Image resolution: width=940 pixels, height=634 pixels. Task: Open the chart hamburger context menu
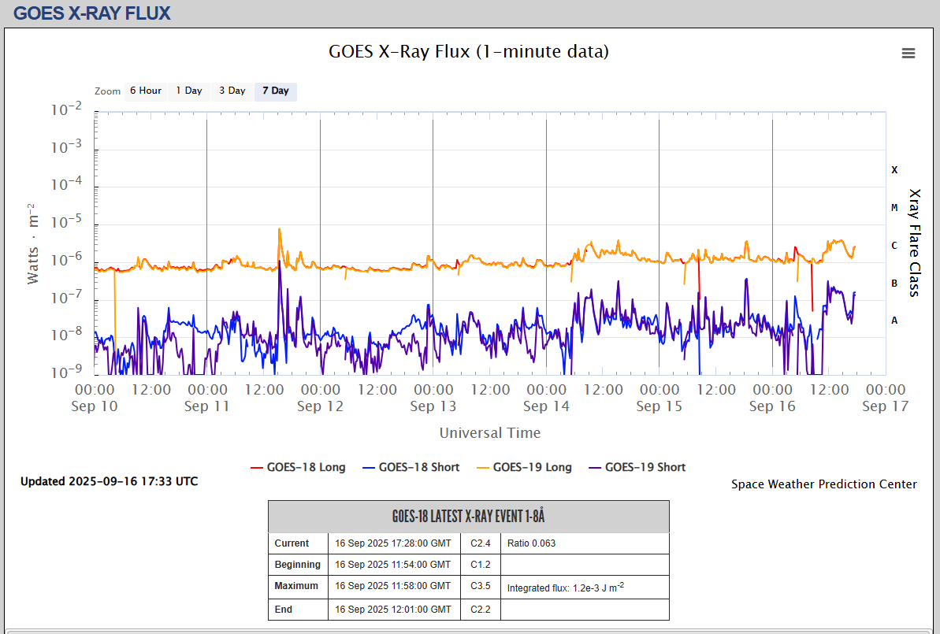click(x=908, y=53)
